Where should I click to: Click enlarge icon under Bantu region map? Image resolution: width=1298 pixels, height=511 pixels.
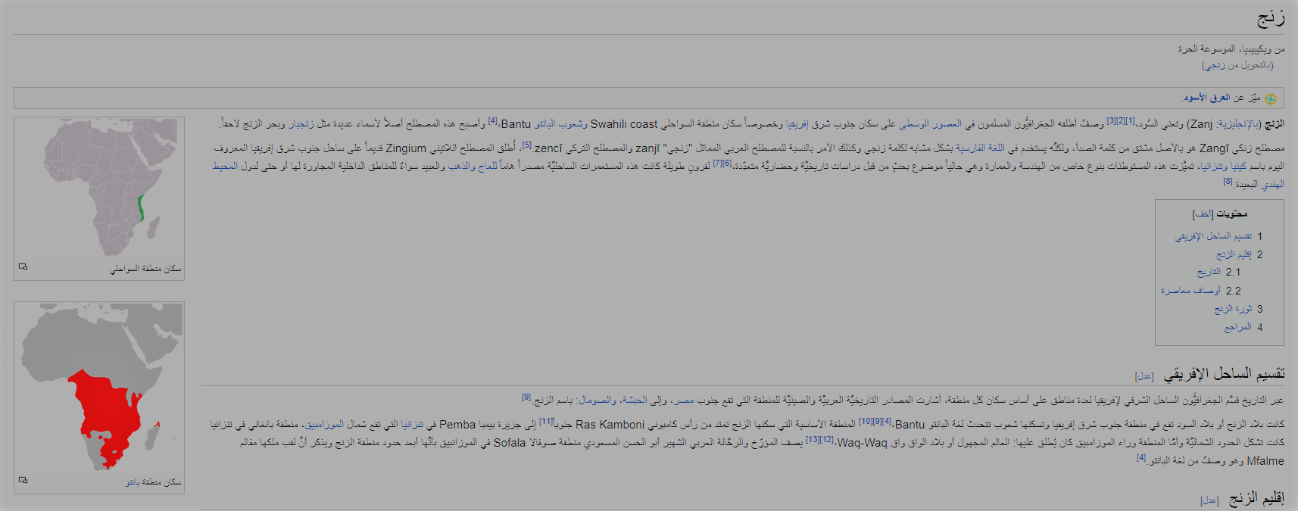pyautogui.click(x=23, y=481)
